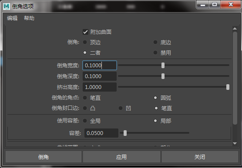This screenshot has height=168, width=242.
Task: Choose 笔直 for 倒角的角点
Action: (85, 98)
